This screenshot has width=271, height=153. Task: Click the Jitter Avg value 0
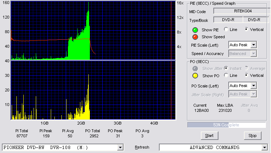[x=249, y=110]
